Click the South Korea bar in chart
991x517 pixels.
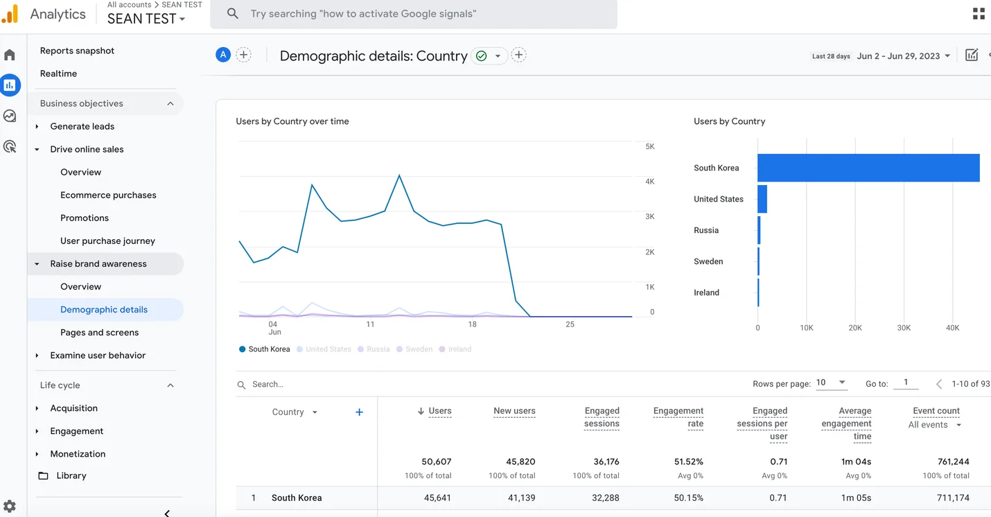click(868, 168)
